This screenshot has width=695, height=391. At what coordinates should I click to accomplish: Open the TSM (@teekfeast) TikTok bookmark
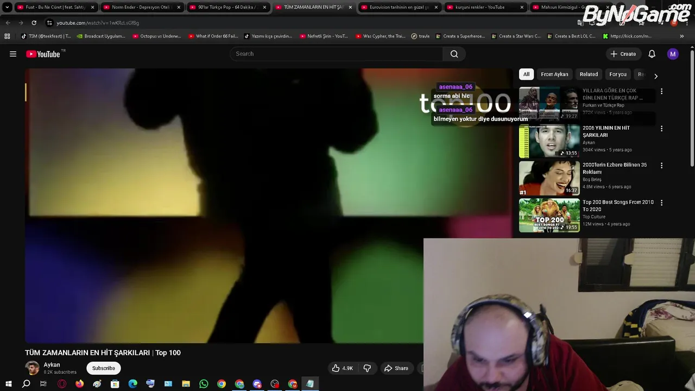pyautogui.click(x=46, y=36)
